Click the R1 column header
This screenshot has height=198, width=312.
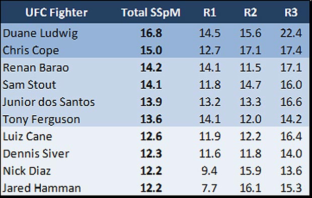[x=210, y=13]
